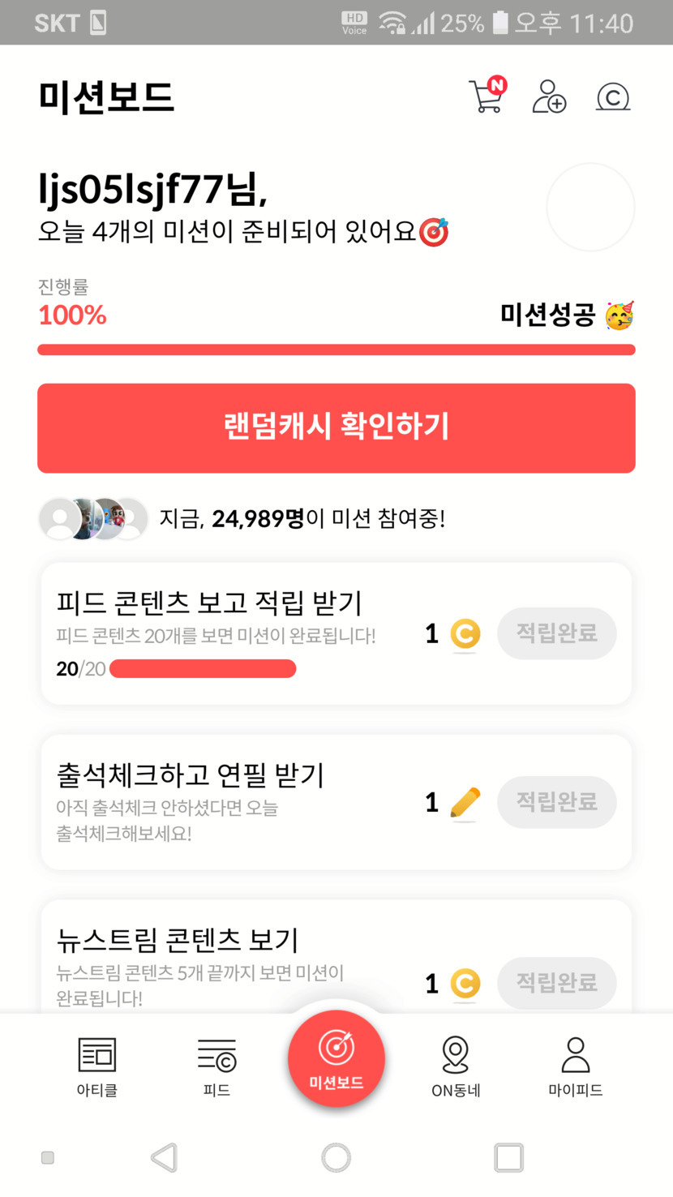Tap the participant avatars group
673x1197 pixels.
[93, 519]
